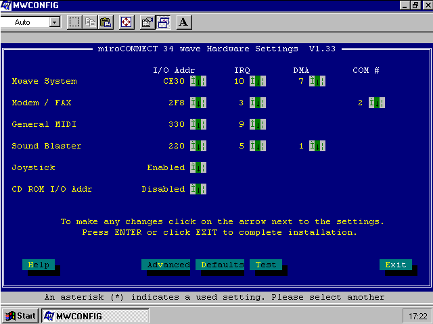433x324 pixels.
Task: Run the Test button
Action: 266,265
